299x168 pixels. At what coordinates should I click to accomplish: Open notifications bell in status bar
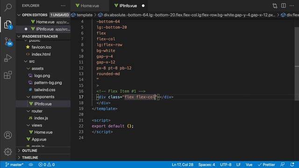[292, 165]
